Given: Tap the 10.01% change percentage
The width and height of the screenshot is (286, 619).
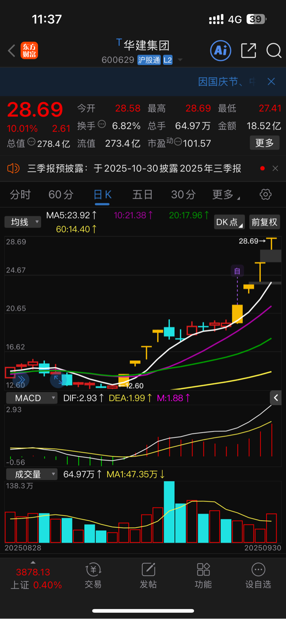Looking at the screenshot, I should coord(22,129).
